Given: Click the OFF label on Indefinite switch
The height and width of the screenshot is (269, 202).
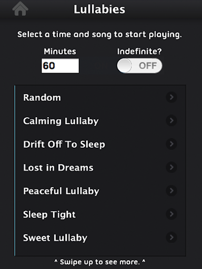Looking at the screenshot, I should click(x=148, y=66).
